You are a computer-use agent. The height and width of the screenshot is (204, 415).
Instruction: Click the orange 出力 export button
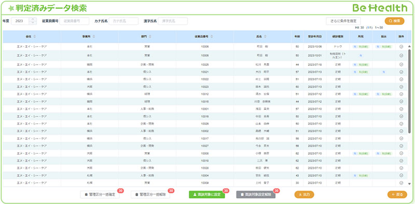pos(304,195)
